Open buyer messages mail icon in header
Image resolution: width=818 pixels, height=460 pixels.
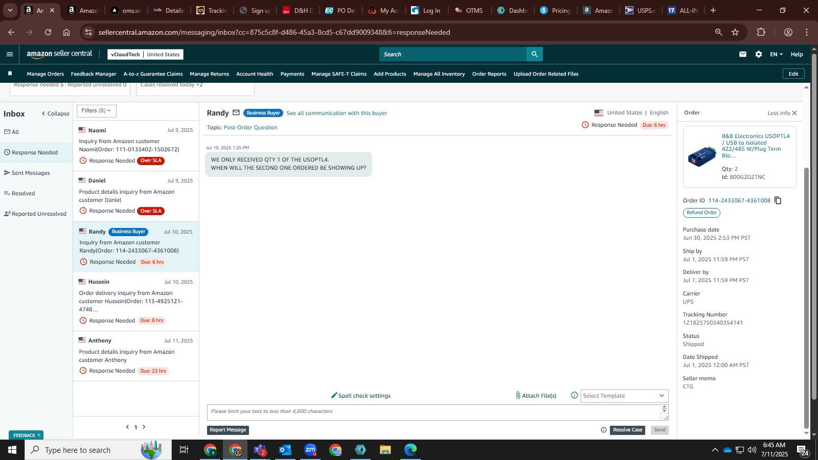coord(743,54)
